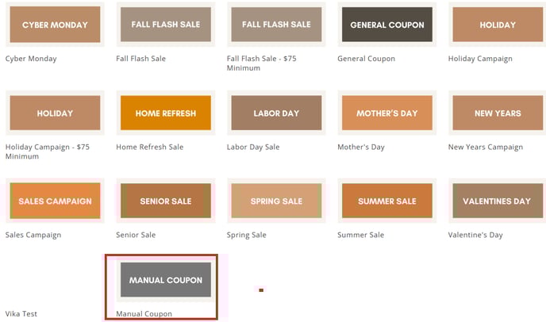546x322 pixels.
Task: Choose the Spring Sale thumbnail
Action: point(276,201)
